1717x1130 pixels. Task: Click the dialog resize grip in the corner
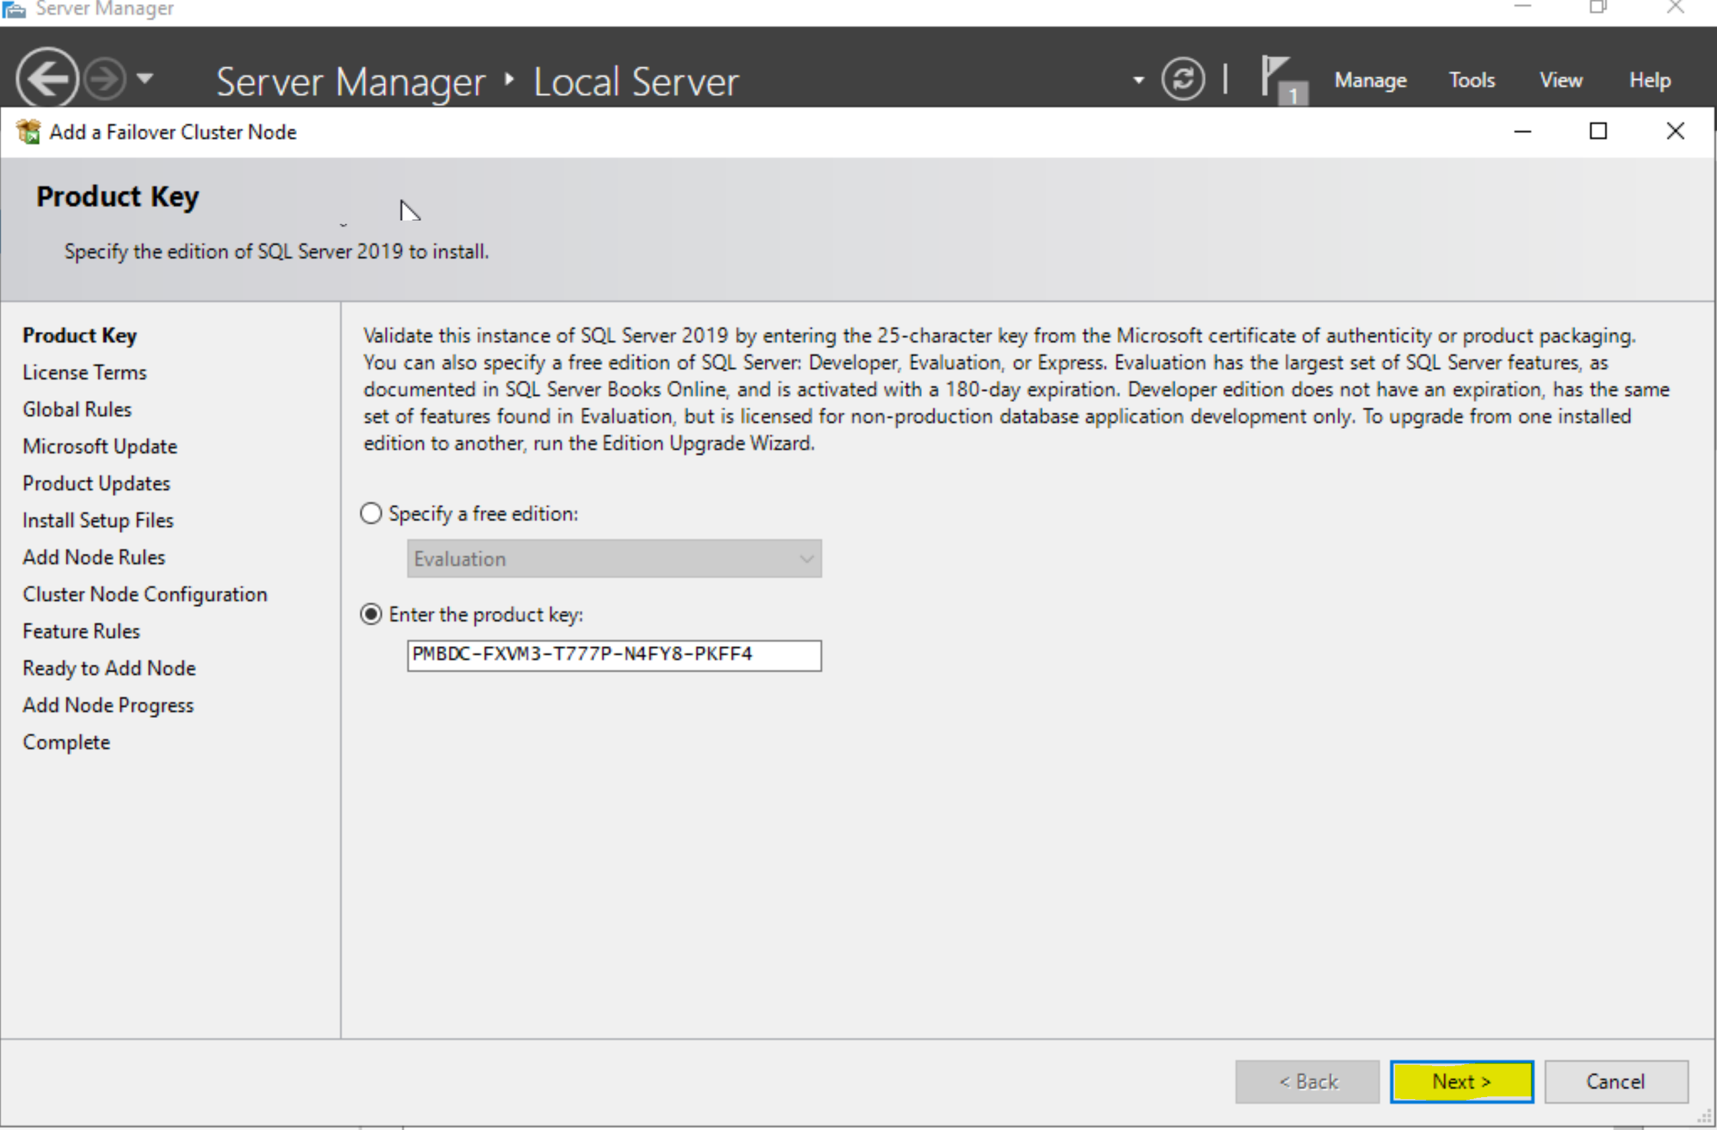point(1704,1117)
